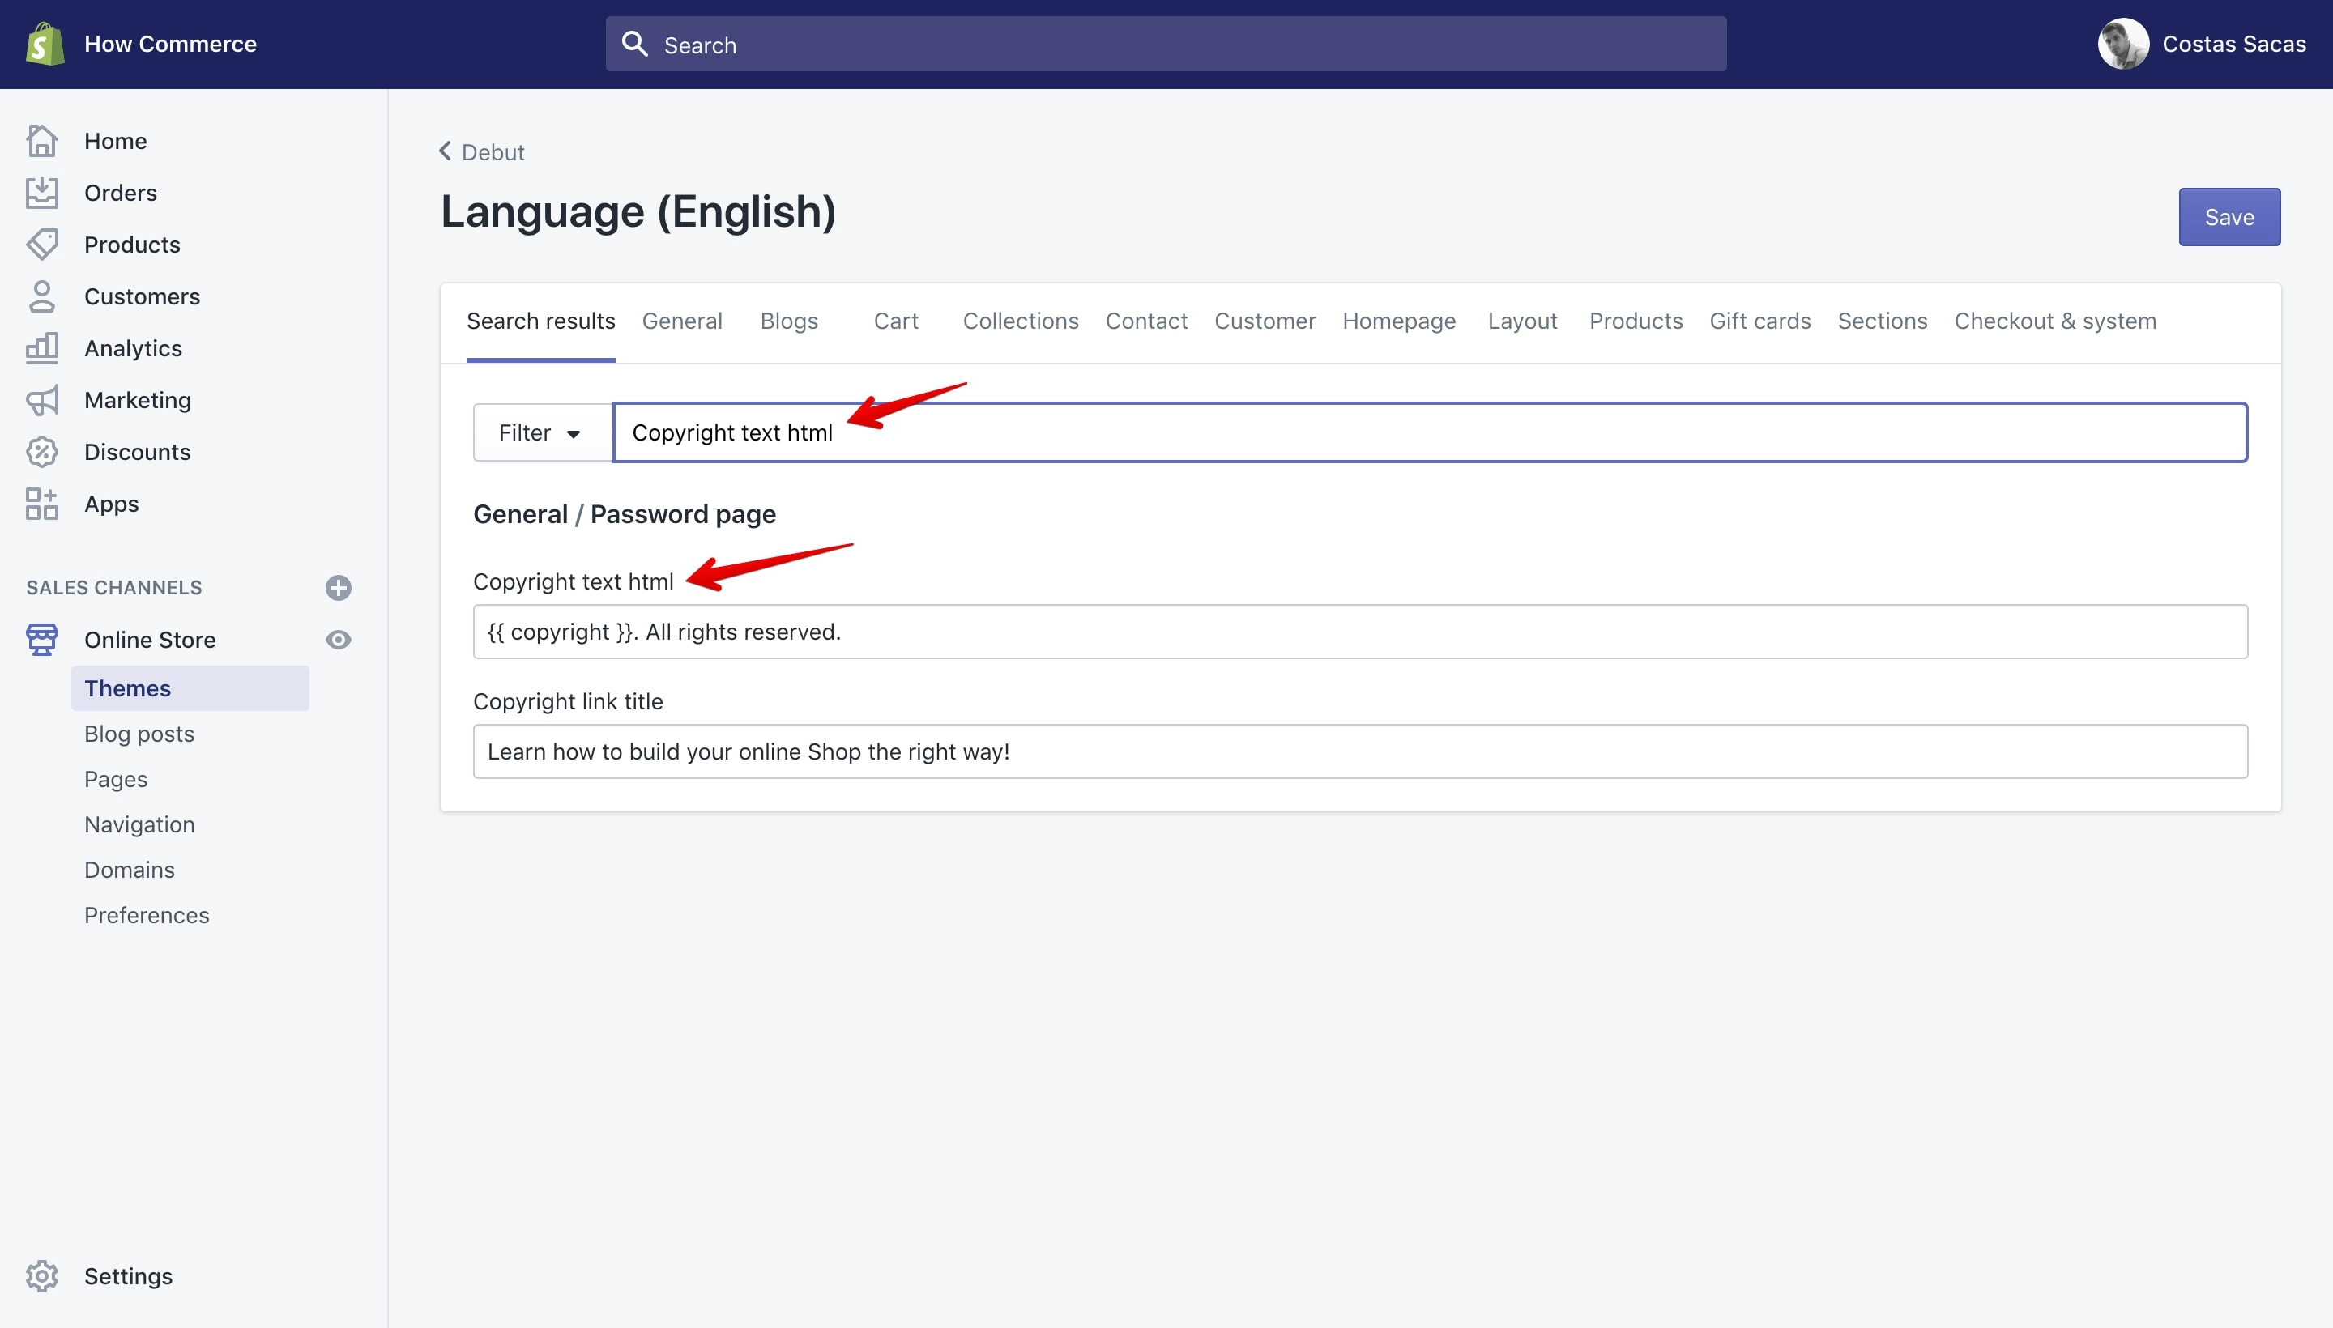The width and height of the screenshot is (2333, 1328).
Task: Click the magnifier icon in search bar
Action: [634, 44]
